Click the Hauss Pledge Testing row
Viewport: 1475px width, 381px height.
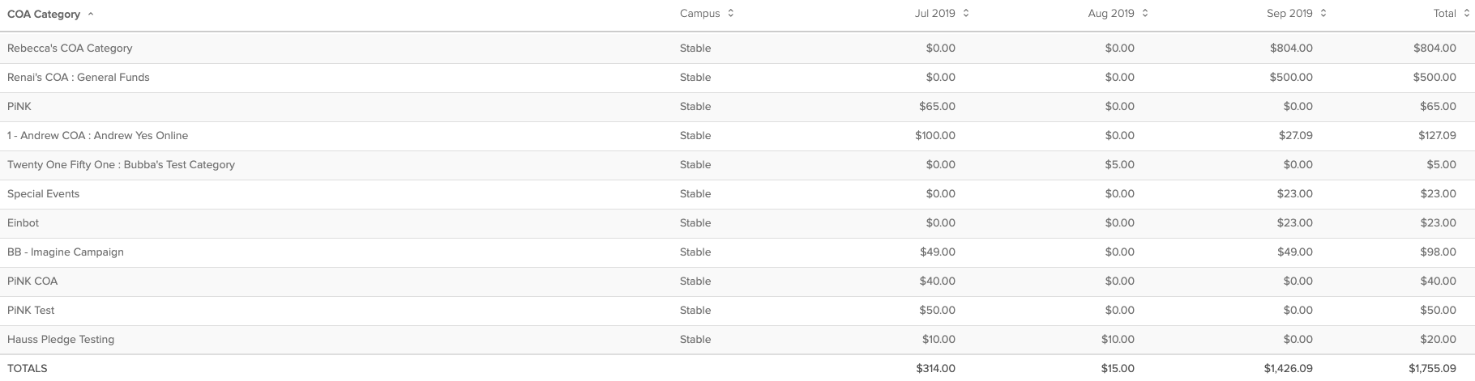click(x=61, y=340)
